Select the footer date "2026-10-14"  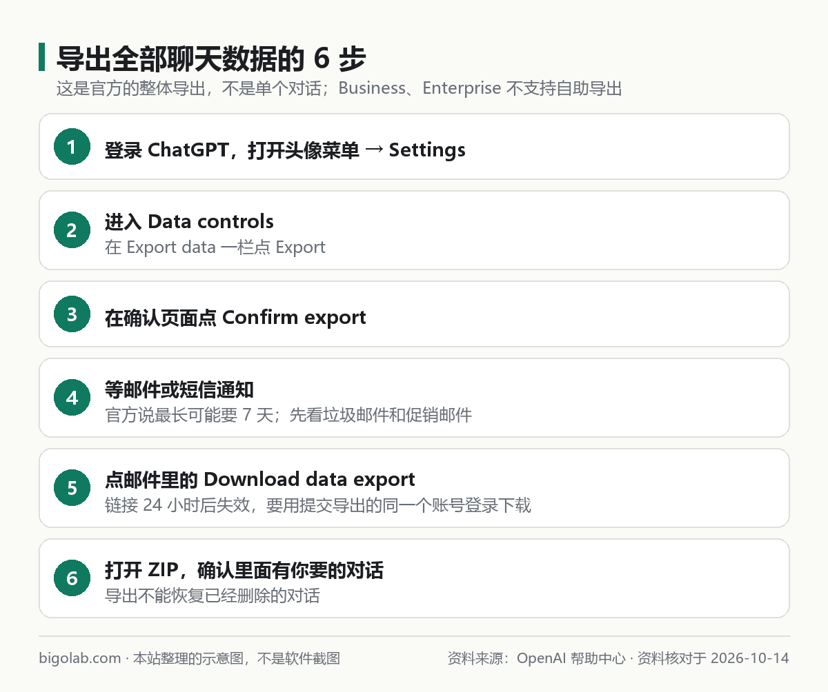pos(749,658)
